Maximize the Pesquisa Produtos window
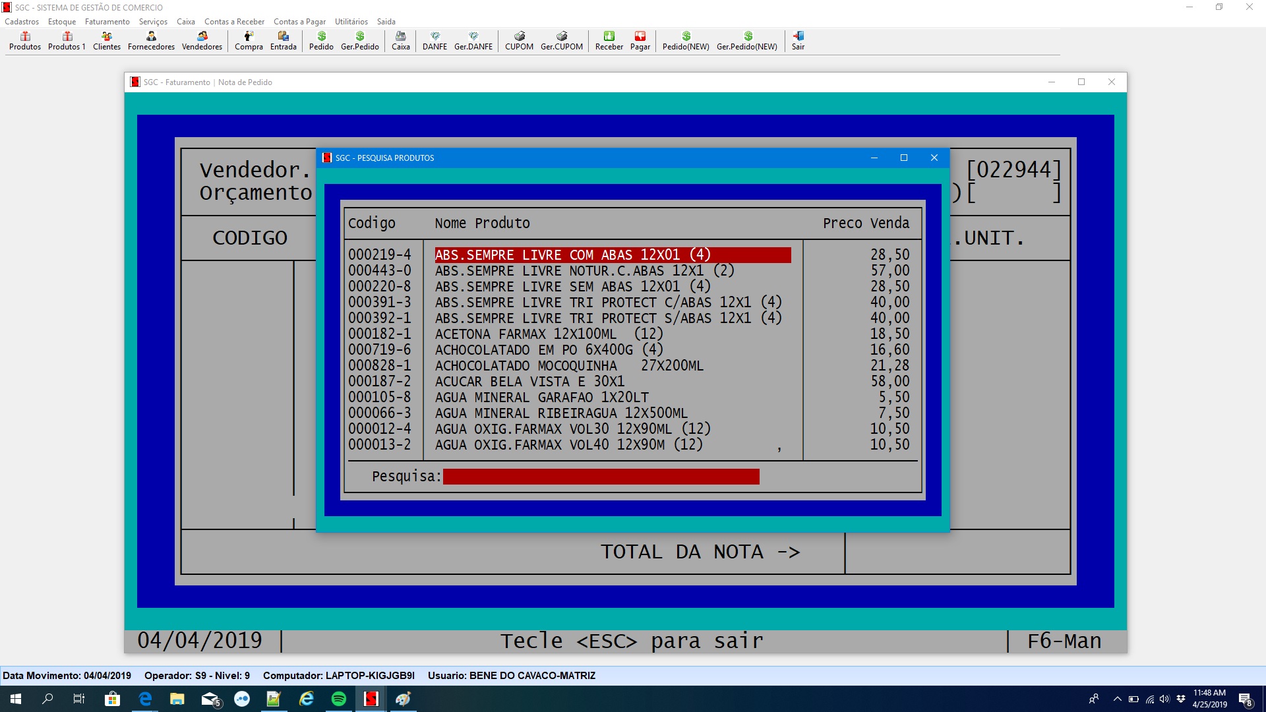The width and height of the screenshot is (1266, 712). tap(904, 158)
